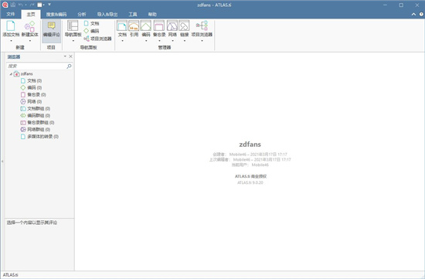Image resolution: width=425 pixels, height=279 pixels.
Task: Click the help question-mark icon
Action: pos(421,14)
